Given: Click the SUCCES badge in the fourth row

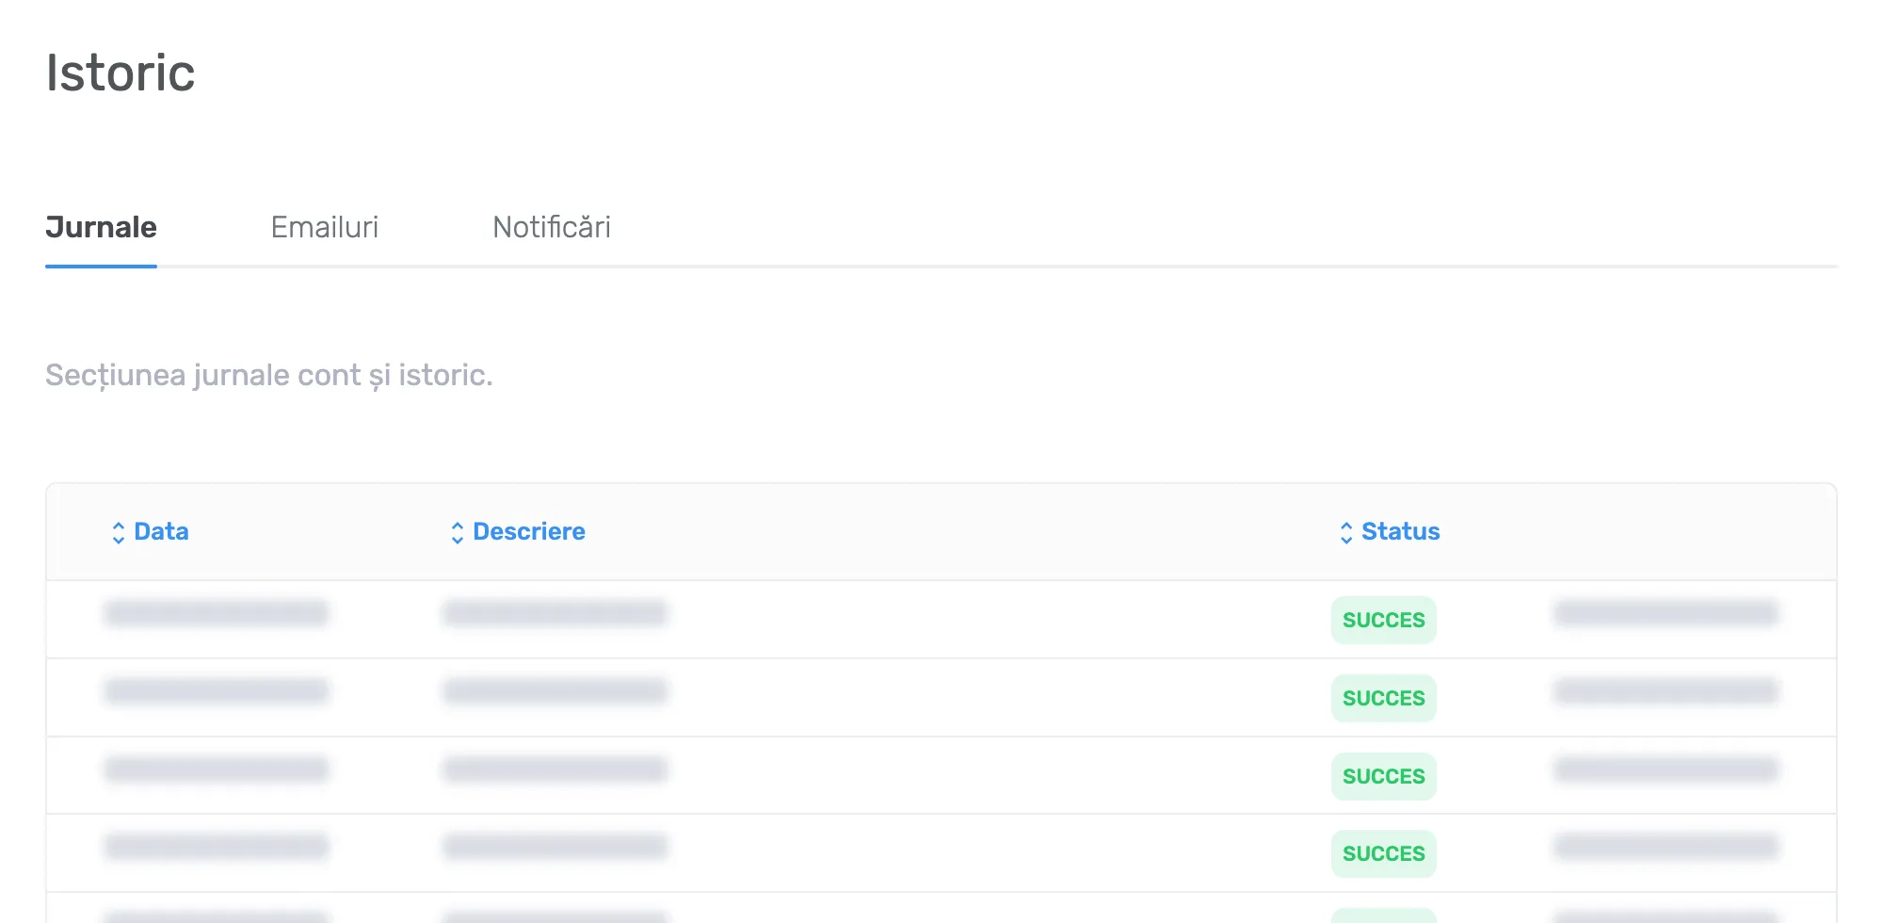Looking at the screenshot, I should (1383, 853).
